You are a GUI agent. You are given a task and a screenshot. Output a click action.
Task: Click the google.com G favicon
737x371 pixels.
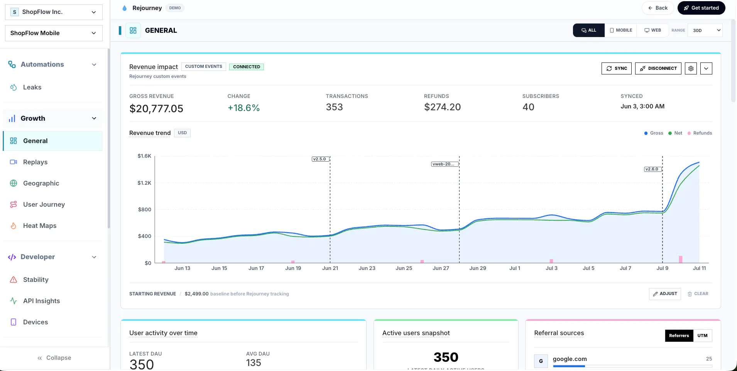(541, 361)
